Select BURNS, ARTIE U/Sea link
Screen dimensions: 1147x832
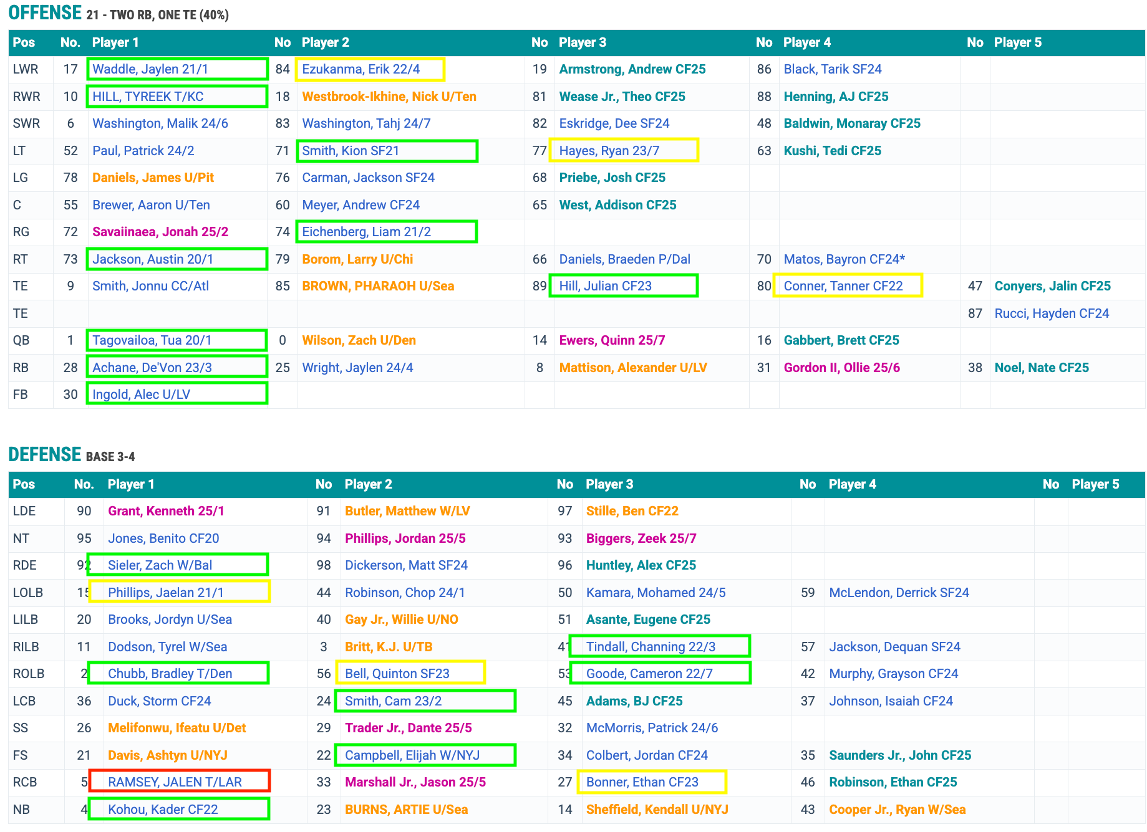pos(406,810)
